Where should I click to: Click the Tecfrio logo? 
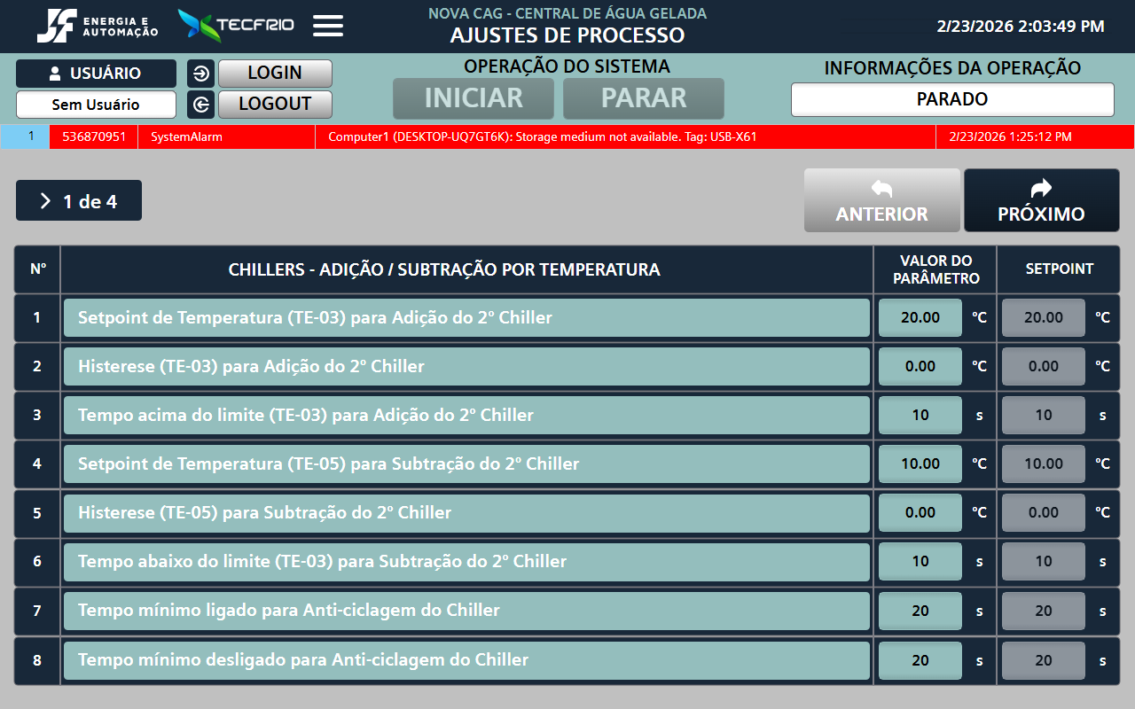(236, 26)
